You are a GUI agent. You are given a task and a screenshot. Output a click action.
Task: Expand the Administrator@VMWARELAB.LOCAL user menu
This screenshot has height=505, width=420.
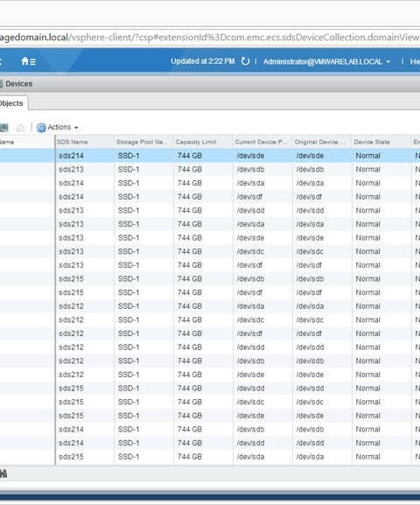tap(326, 61)
